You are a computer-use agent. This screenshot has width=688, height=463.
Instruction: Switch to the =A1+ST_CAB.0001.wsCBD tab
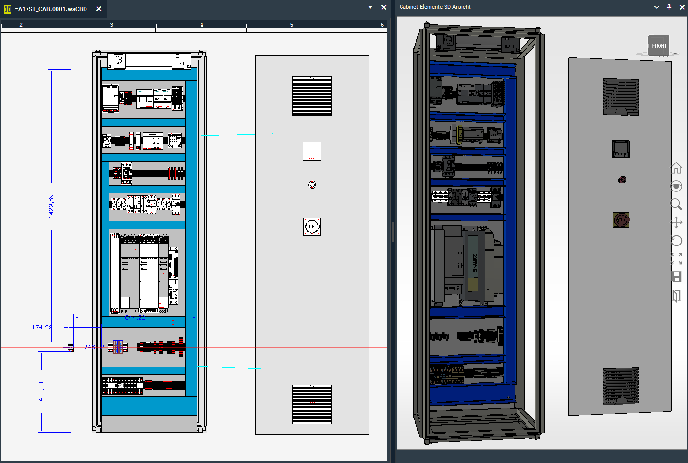(51, 9)
